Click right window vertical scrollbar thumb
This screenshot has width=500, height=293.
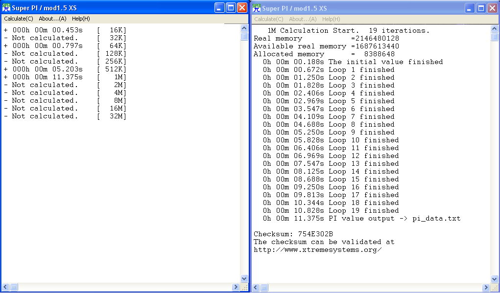[x=494, y=37]
